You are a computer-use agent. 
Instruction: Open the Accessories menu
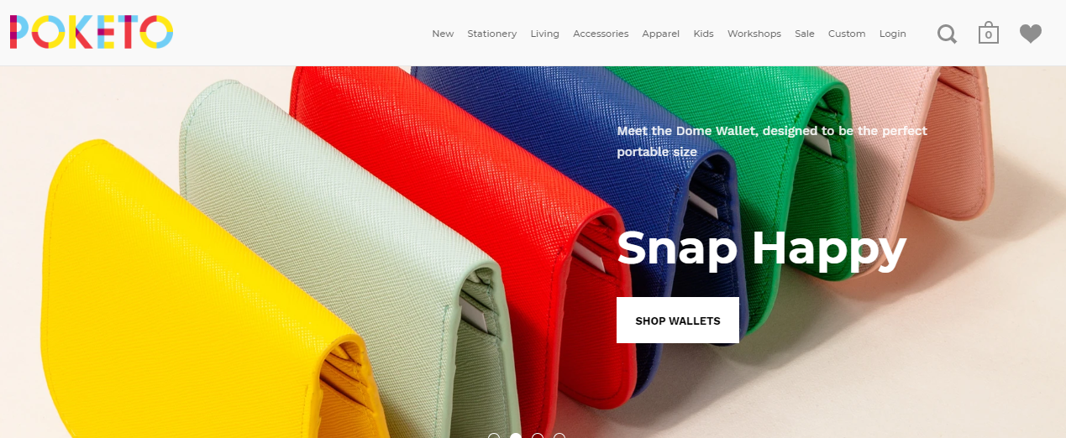(601, 34)
